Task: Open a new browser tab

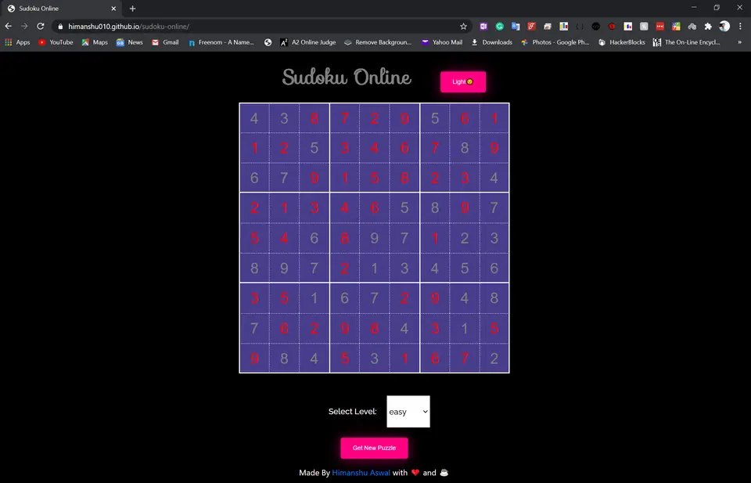Action: coord(133,9)
